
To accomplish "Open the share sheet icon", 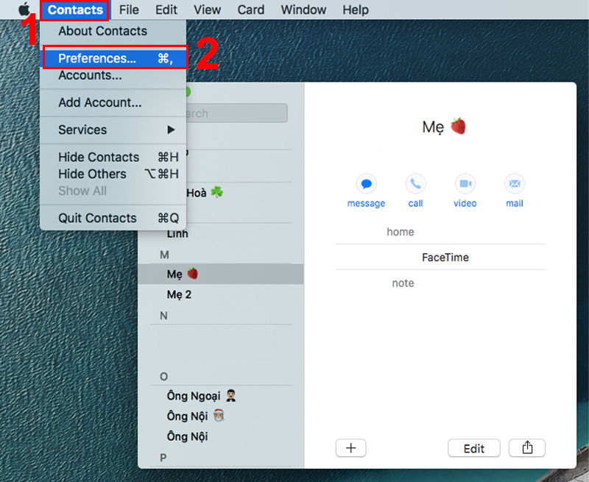I will click(x=527, y=447).
